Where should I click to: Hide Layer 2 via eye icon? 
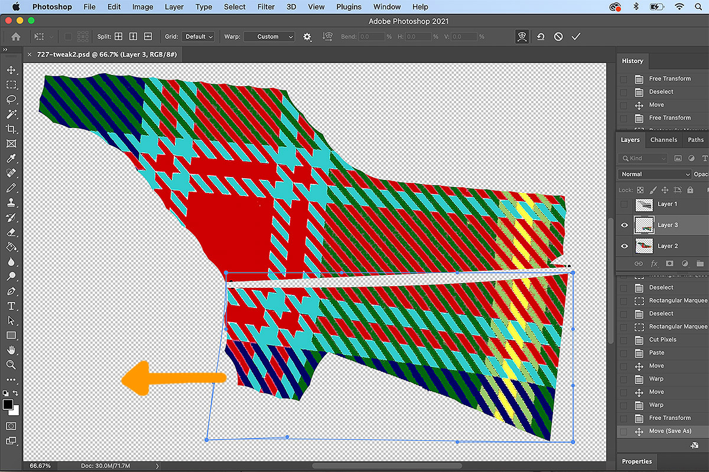[x=625, y=246]
